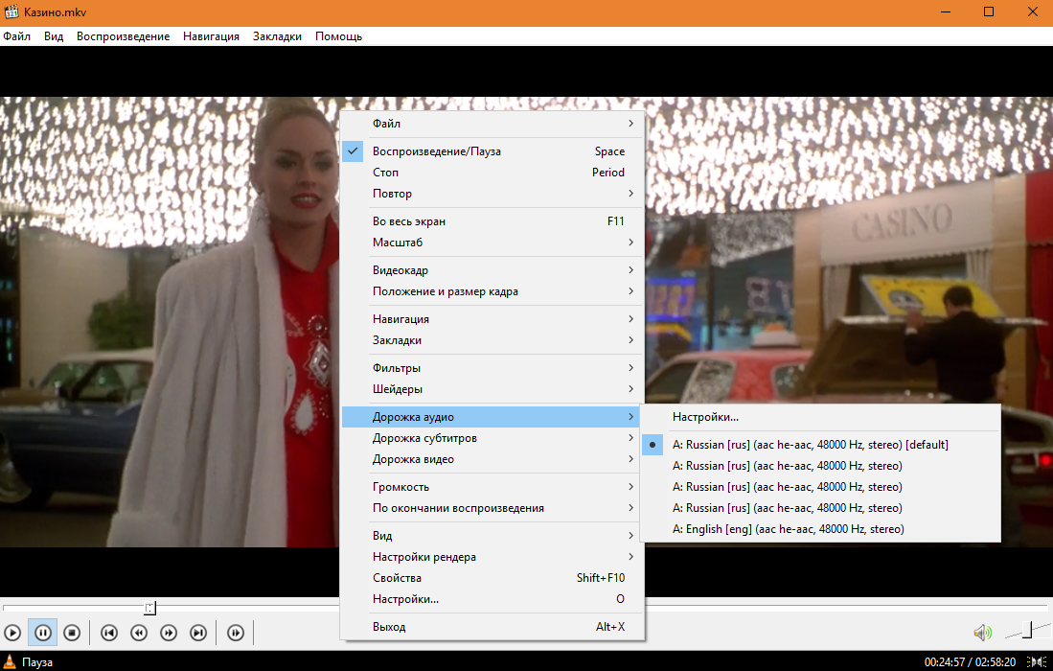
Task: Expand the Шейдеры submenu
Action: click(492, 389)
